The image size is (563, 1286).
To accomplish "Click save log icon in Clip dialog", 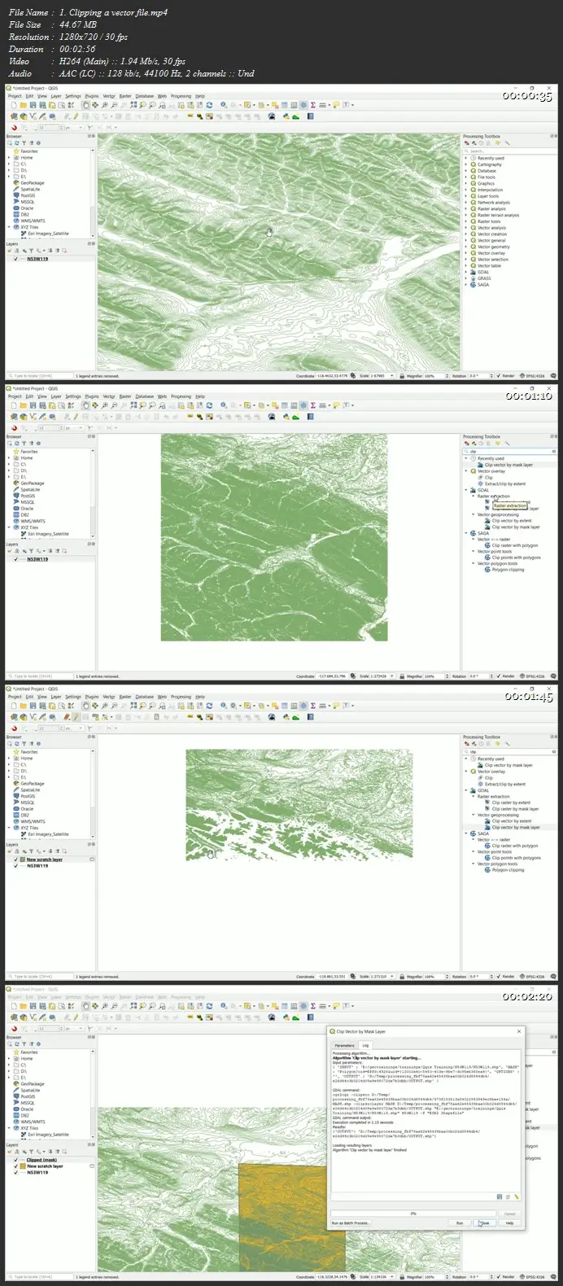I will point(499,1196).
